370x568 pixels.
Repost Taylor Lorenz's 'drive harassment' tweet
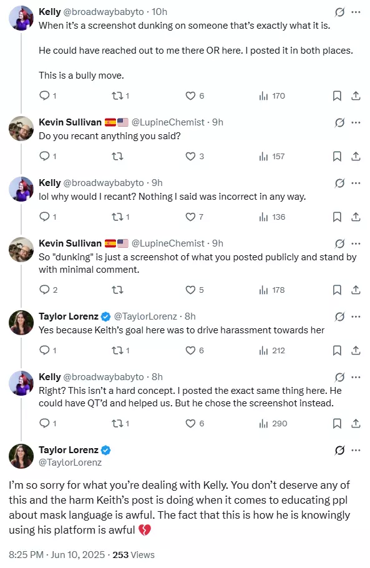point(117,350)
